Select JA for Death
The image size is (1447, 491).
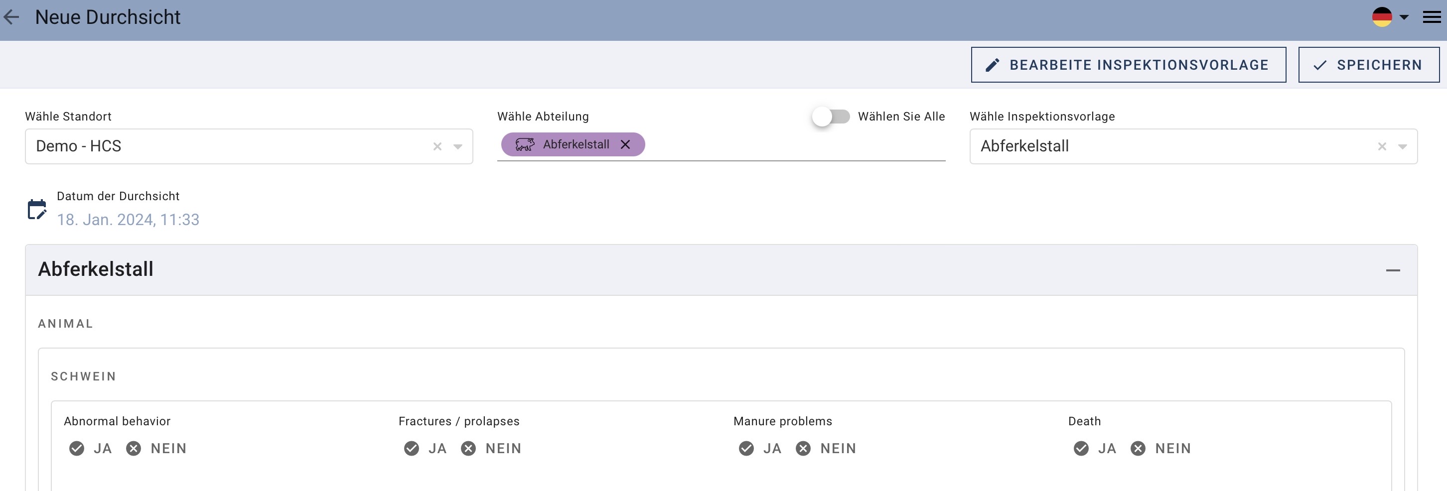1095,448
